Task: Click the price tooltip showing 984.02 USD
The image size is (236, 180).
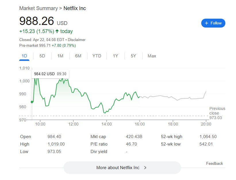Action: click(x=50, y=74)
